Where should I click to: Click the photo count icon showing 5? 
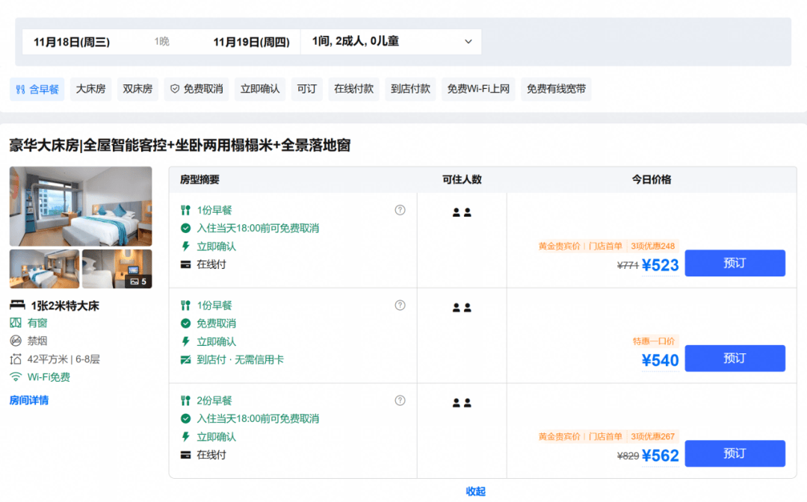(134, 282)
